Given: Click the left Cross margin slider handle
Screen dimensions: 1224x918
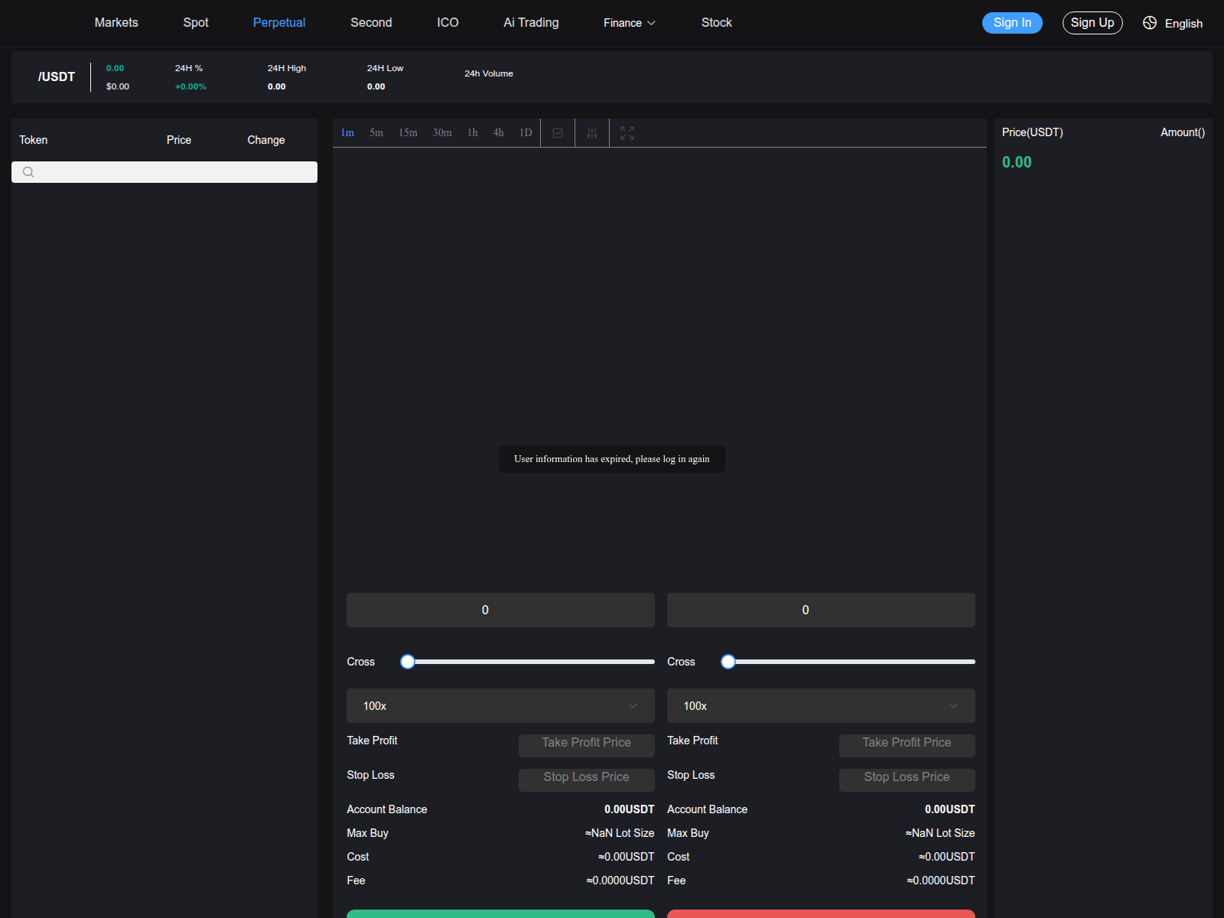Looking at the screenshot, I should (408, 662).
